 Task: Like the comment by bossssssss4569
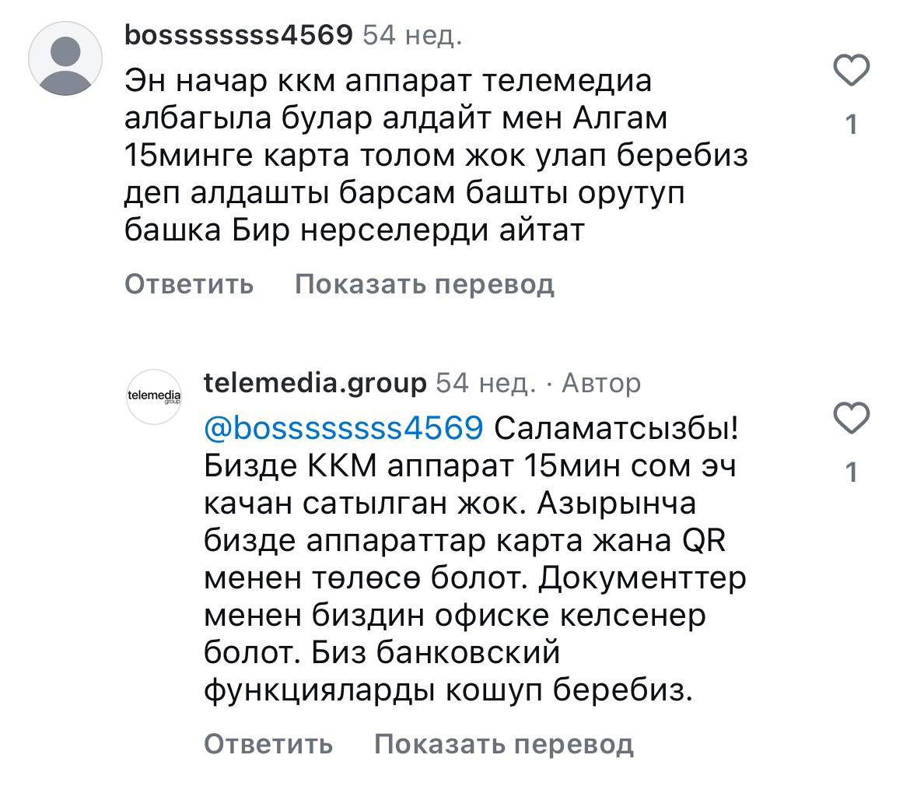tap(851, 72)
